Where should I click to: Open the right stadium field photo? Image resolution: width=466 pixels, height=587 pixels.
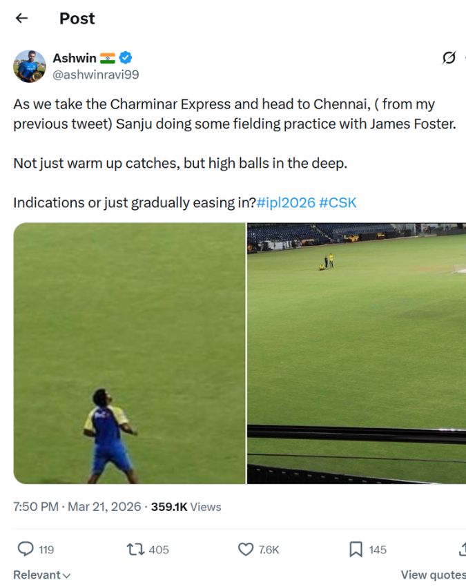(x=356, y=353)
